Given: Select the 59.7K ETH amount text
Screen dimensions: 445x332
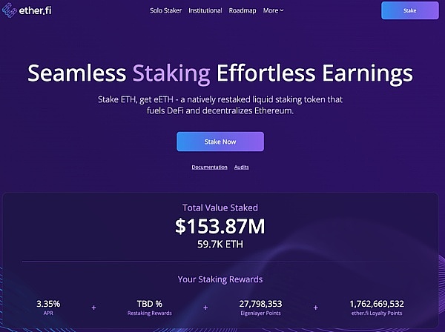Looking at the screenshot, I should pyautogui.click(x=220, y=244).
